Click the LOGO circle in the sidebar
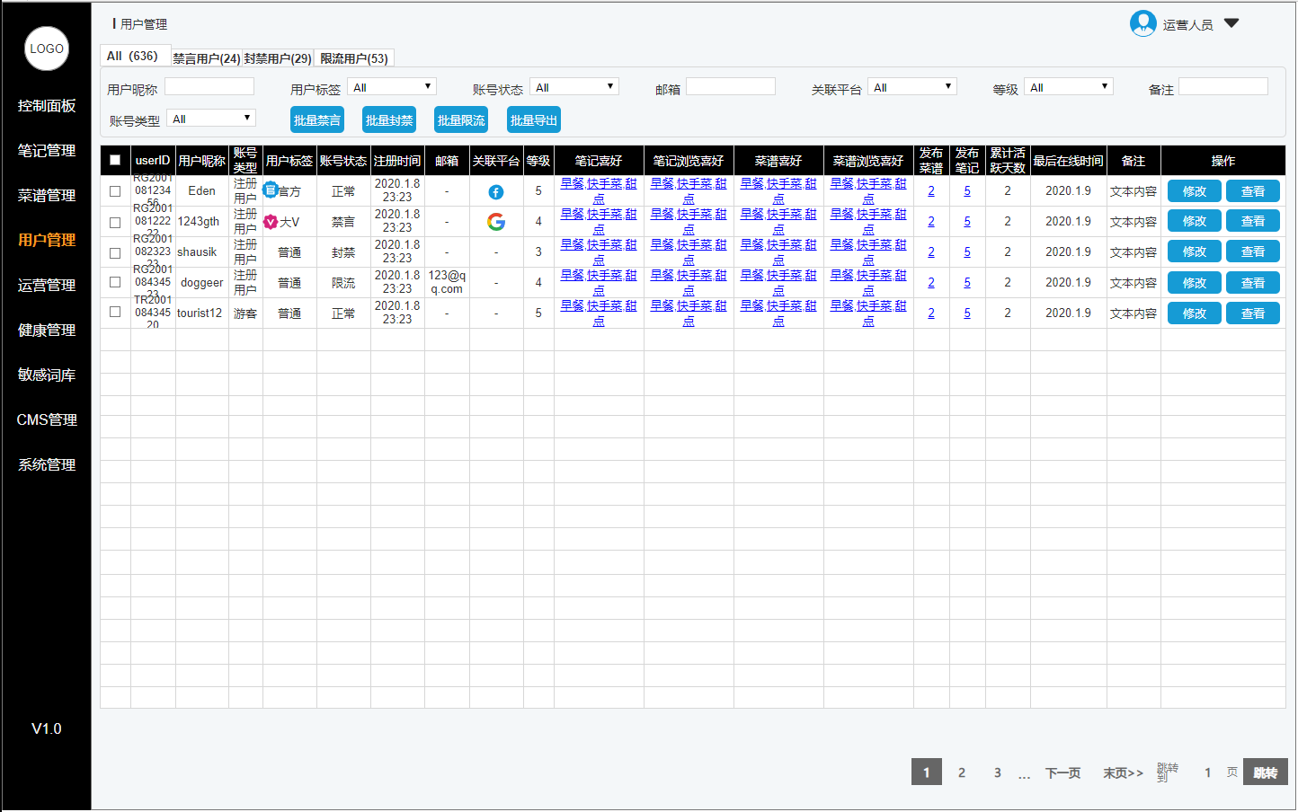 pyautogui.click(x=47, y=49)
